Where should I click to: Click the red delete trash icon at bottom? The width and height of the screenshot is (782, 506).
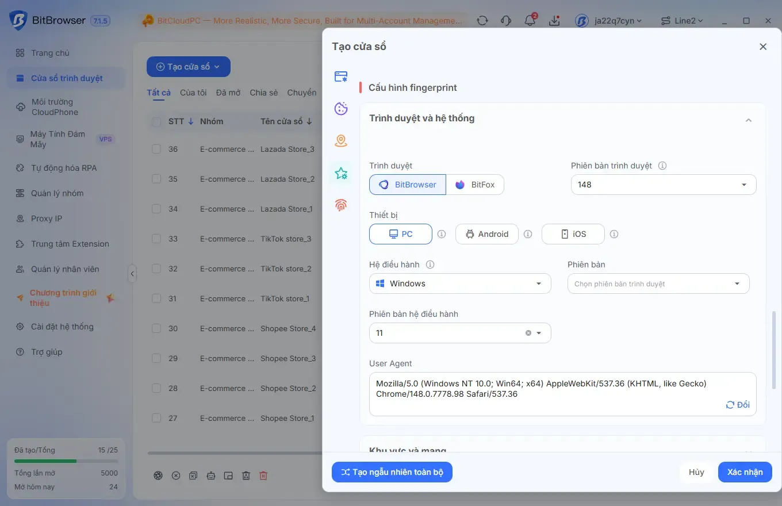pyautogui.click(x=263, y=476)
